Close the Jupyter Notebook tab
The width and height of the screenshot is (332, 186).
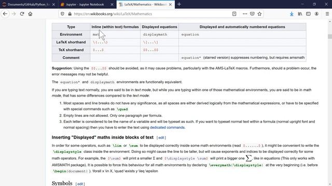112,5
